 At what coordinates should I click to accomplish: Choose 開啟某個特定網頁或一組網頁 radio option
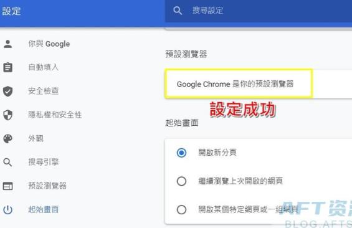[181, 209]
